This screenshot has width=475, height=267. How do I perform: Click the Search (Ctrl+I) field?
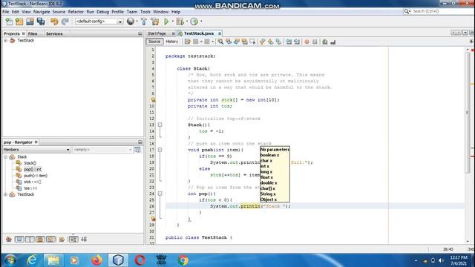click(x=439, y=11)
